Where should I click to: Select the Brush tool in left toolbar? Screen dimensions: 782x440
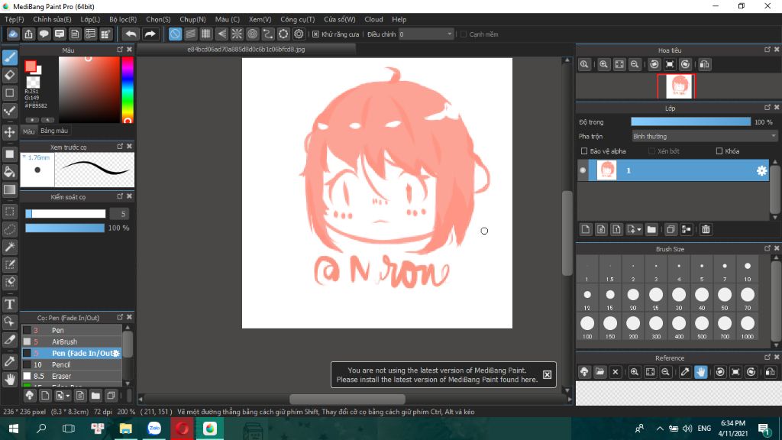[x=9, y=57]
